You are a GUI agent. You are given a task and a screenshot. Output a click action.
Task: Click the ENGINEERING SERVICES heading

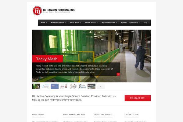point(103,115)
